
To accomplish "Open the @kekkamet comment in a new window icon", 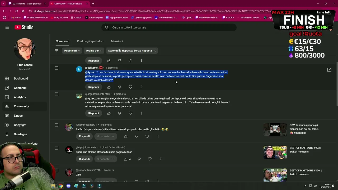I will (x=329, y=70).
